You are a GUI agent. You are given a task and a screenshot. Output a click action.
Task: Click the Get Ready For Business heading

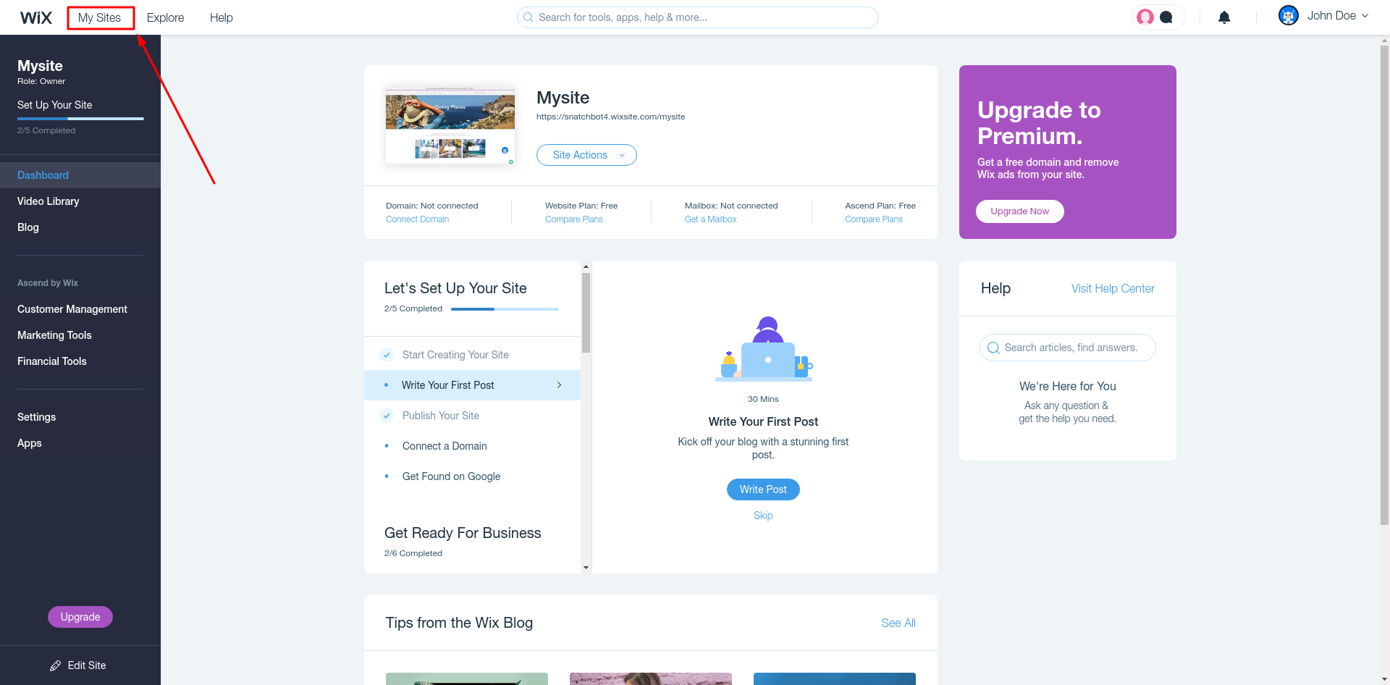(463, 533)
